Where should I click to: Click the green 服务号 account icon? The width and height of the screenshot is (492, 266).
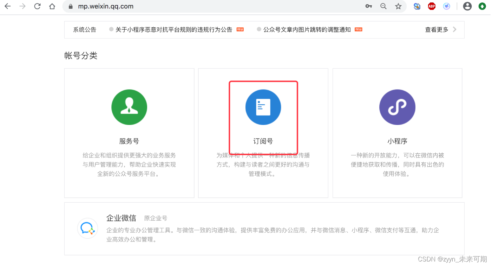point(129,107)
